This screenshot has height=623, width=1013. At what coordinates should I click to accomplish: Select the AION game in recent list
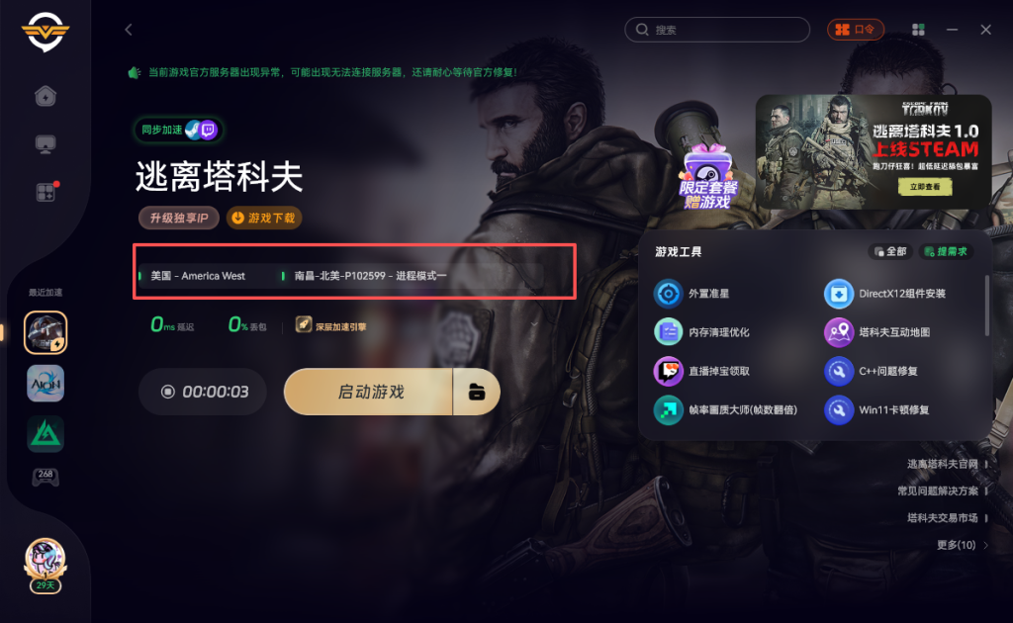point(46,383)
